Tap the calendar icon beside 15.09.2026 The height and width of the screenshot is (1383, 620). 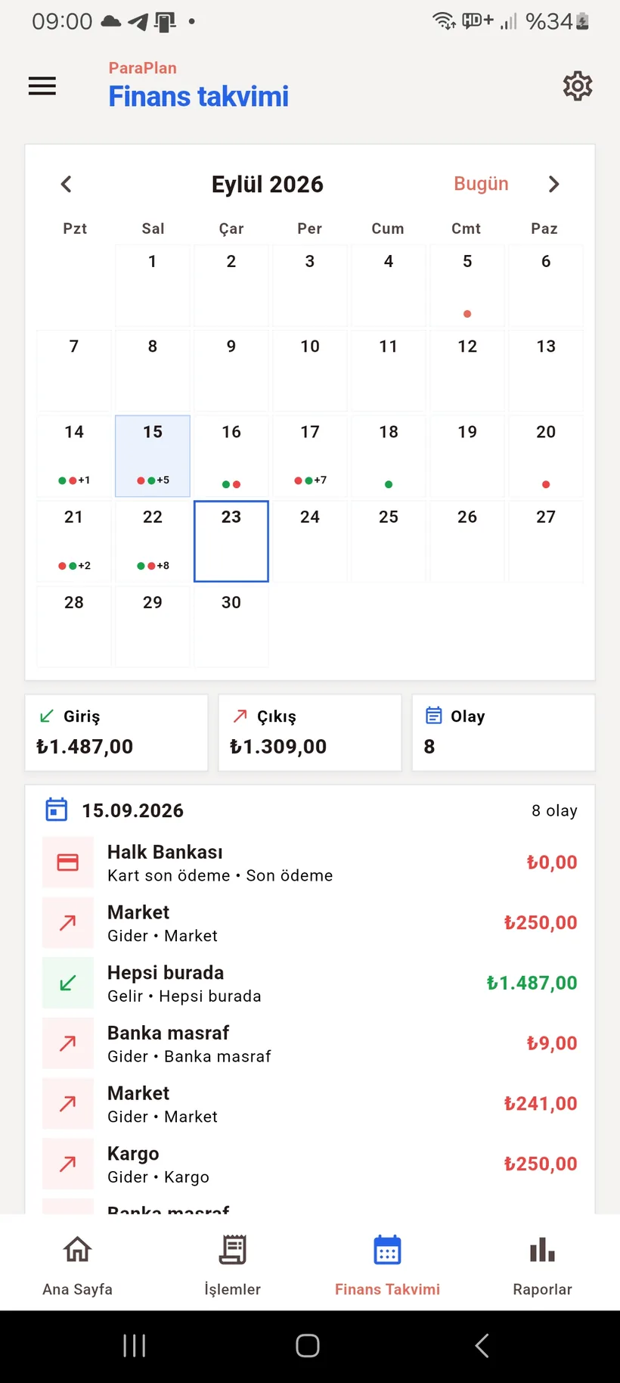click(x=57, y=810)
